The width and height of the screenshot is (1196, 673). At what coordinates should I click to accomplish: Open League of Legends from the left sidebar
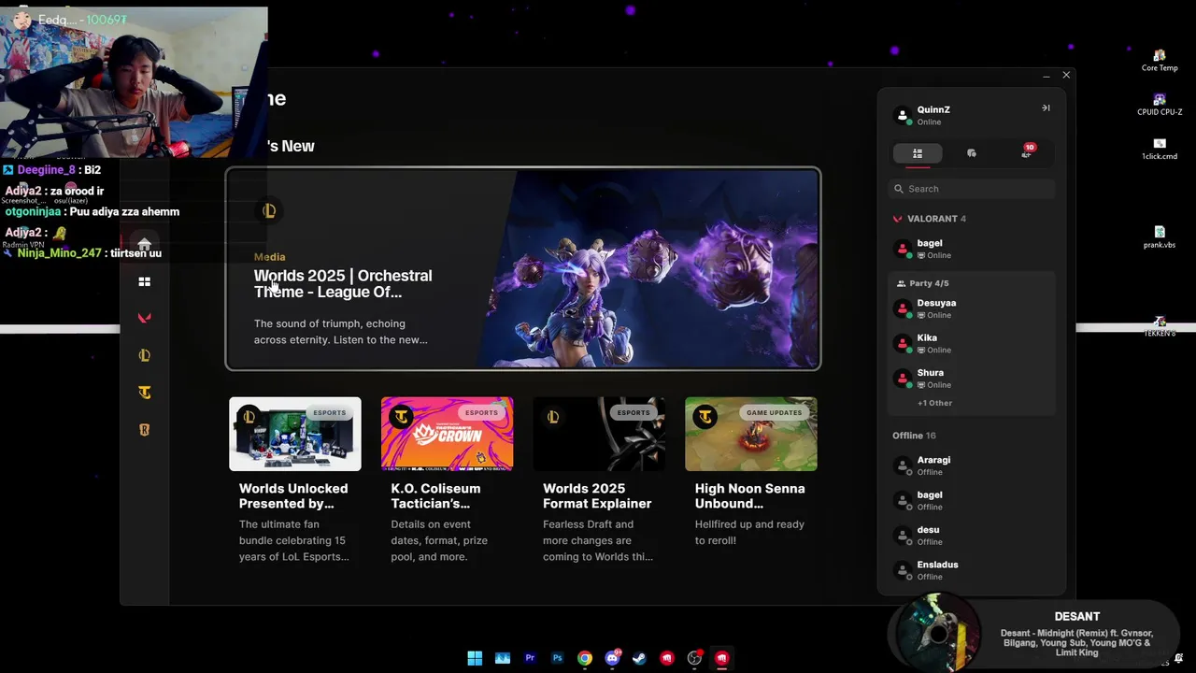144,355
